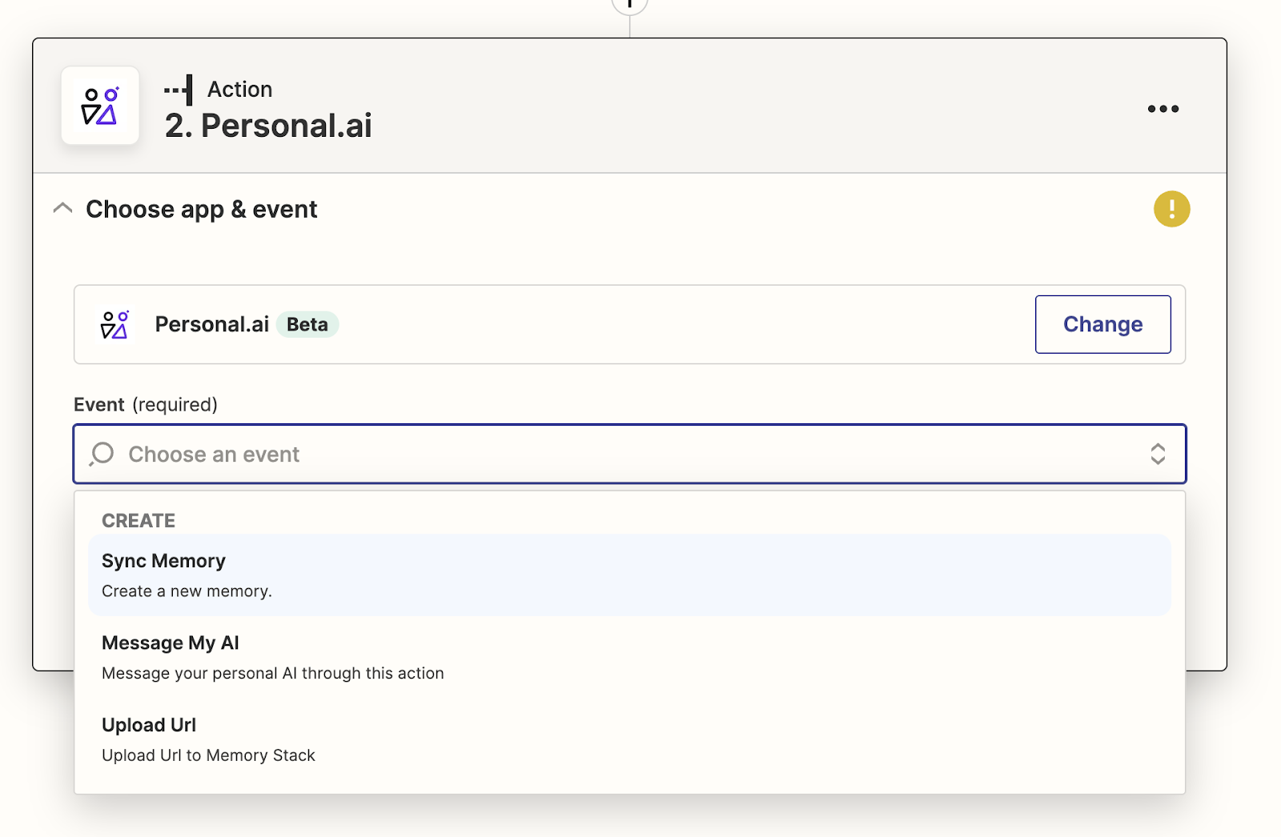The image size is (1281, 837).
Task: Click the Choose app & event heading
Action: [201, 209]
